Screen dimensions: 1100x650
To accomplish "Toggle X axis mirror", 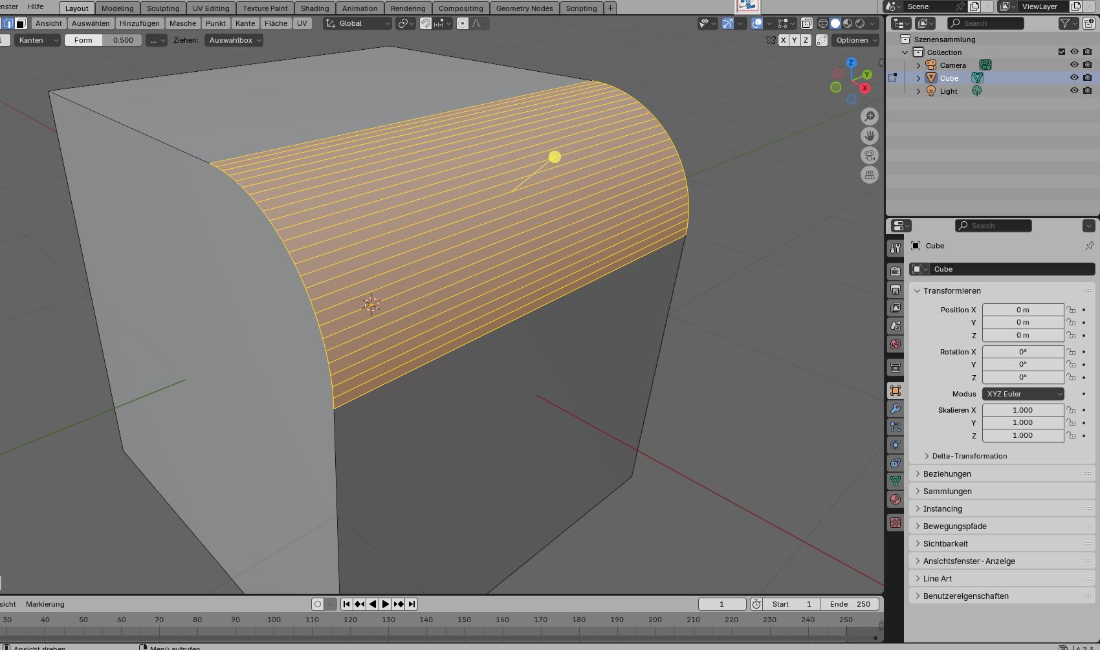I will point(784,40).
